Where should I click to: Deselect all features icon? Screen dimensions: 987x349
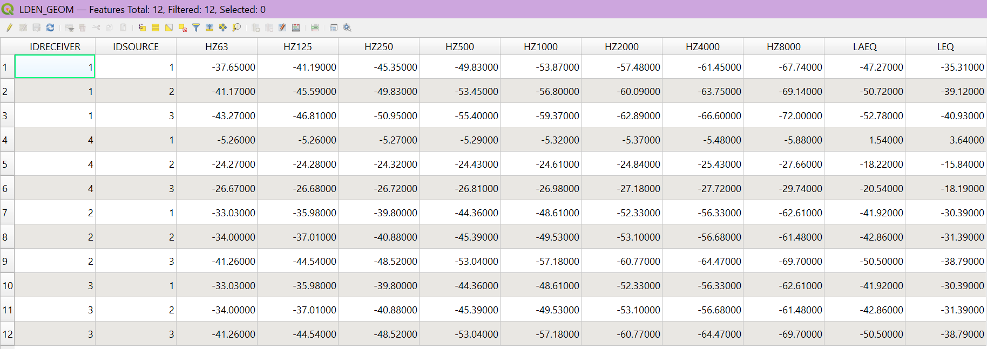pyautogui.click(x=182, y=28)
